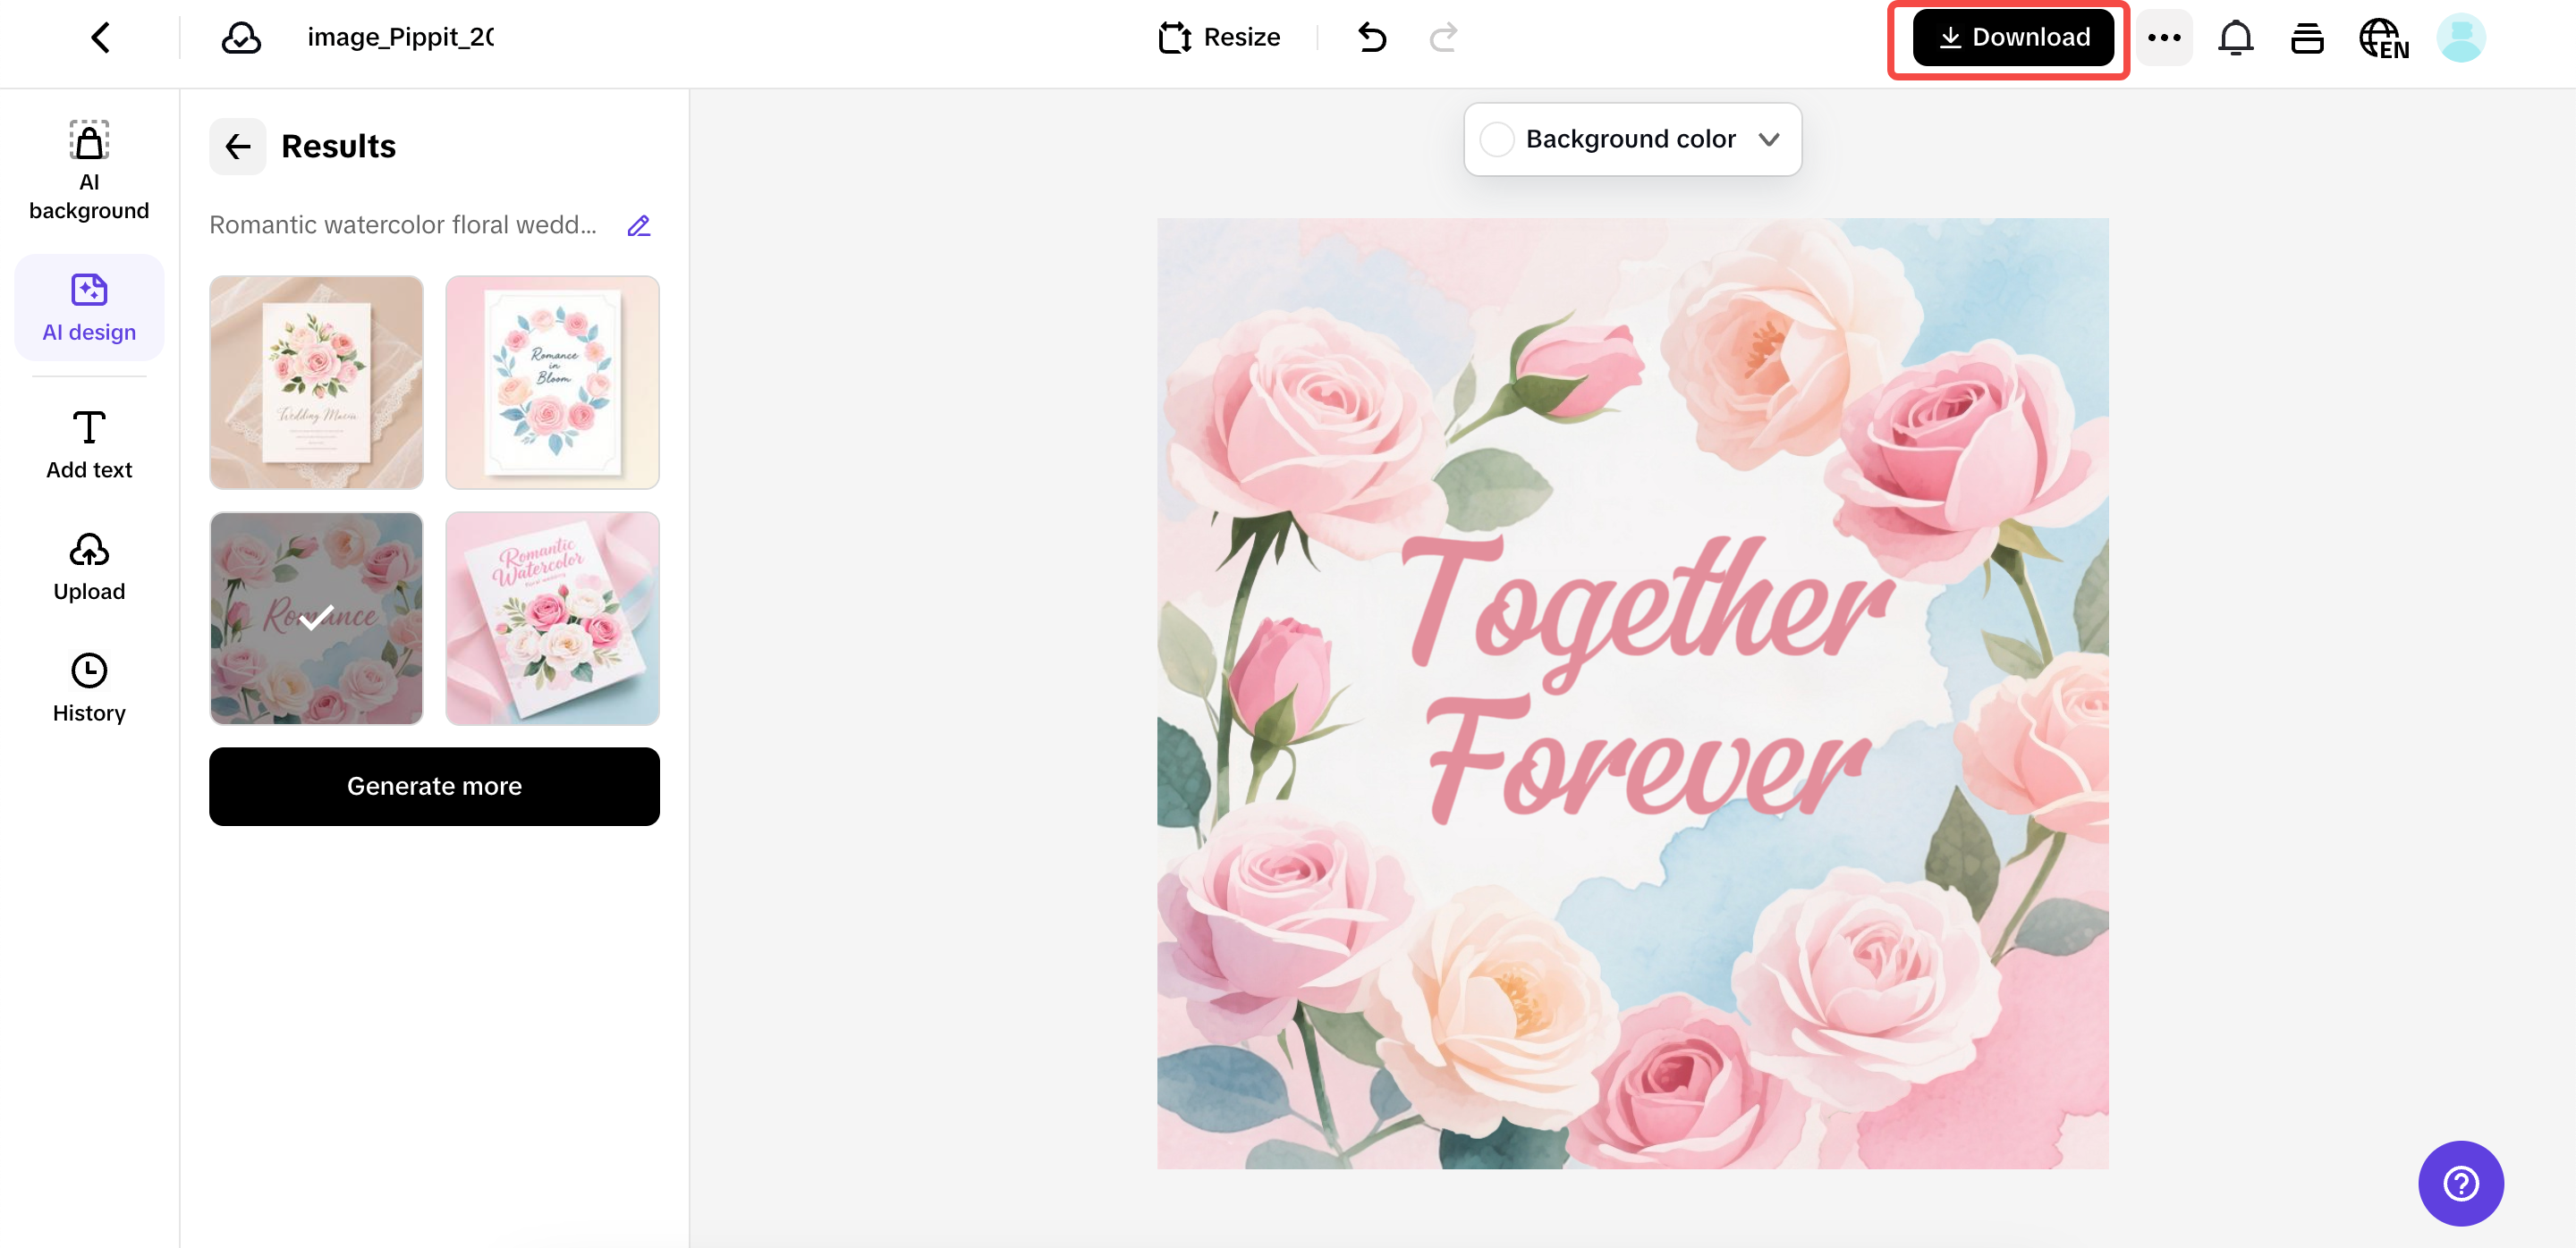Click the white background color swatch

(x=1497, y=139)
